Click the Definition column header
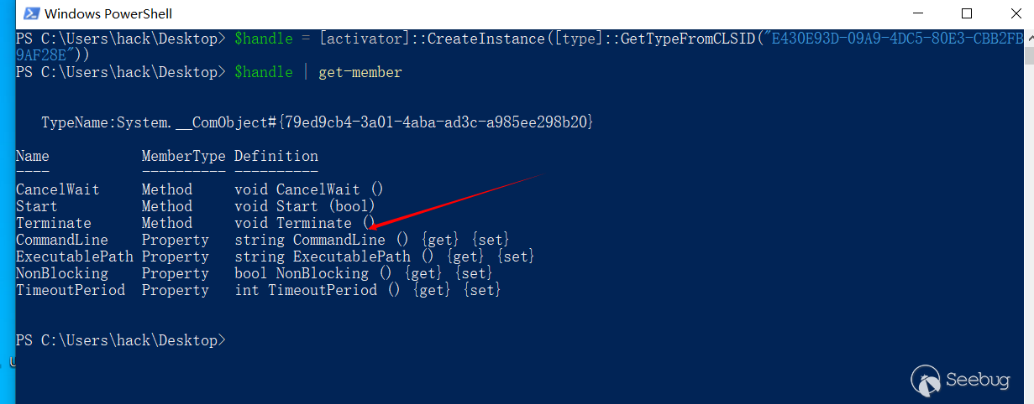The height and width of the screenshot is (404, 1034). point(276,156)
